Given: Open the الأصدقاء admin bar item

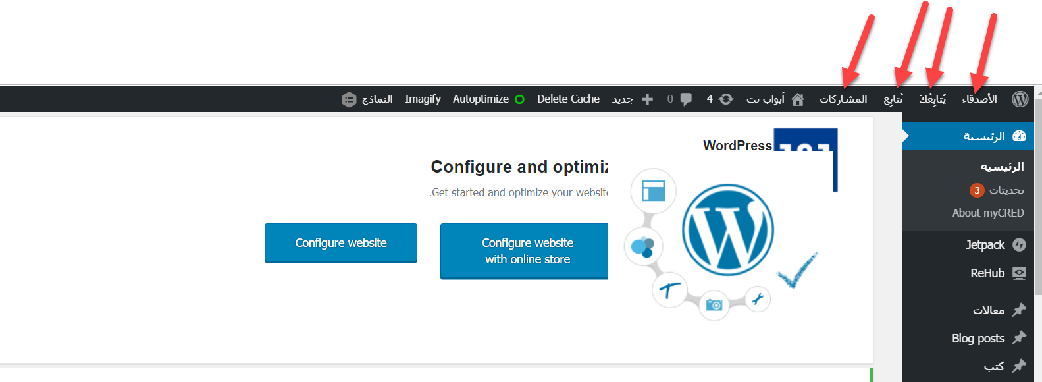Looking at the screenshot, I should point(979,99).
